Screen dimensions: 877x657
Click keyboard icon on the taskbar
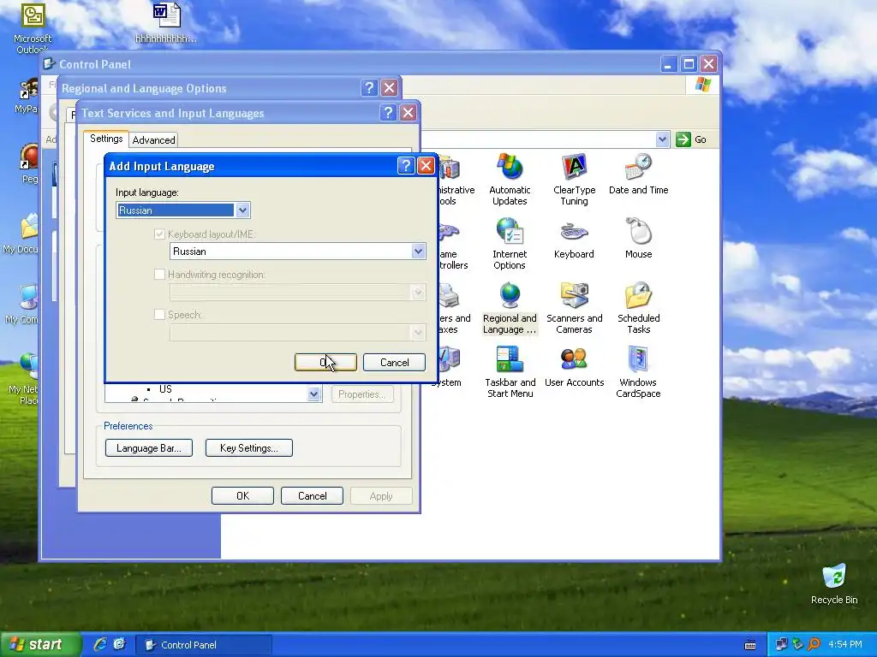pyautogui.click(x=750, y=645)
